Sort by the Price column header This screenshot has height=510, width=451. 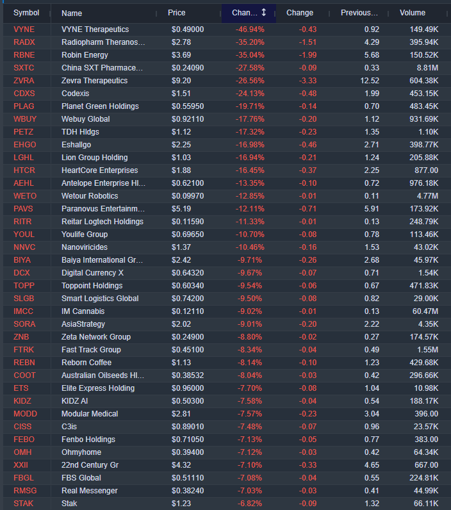tap(177, 13)
